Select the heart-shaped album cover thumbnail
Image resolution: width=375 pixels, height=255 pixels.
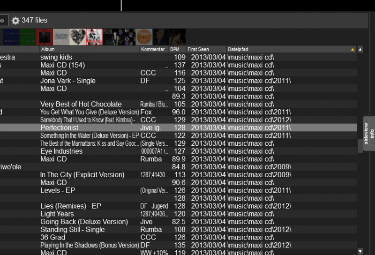(78, 37)
